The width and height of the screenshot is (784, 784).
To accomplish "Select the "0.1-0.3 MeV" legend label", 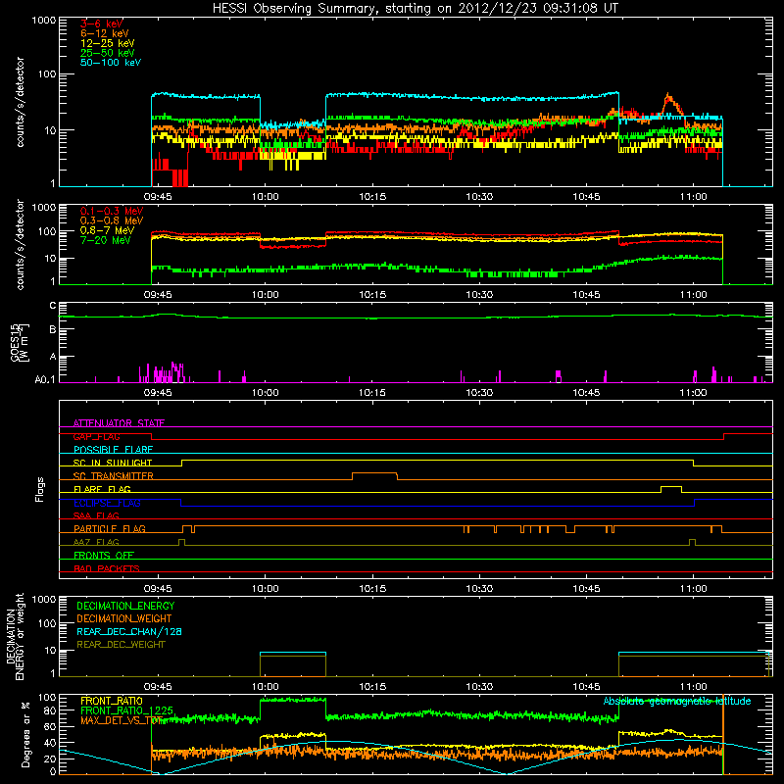I will (x=112, y=211).
